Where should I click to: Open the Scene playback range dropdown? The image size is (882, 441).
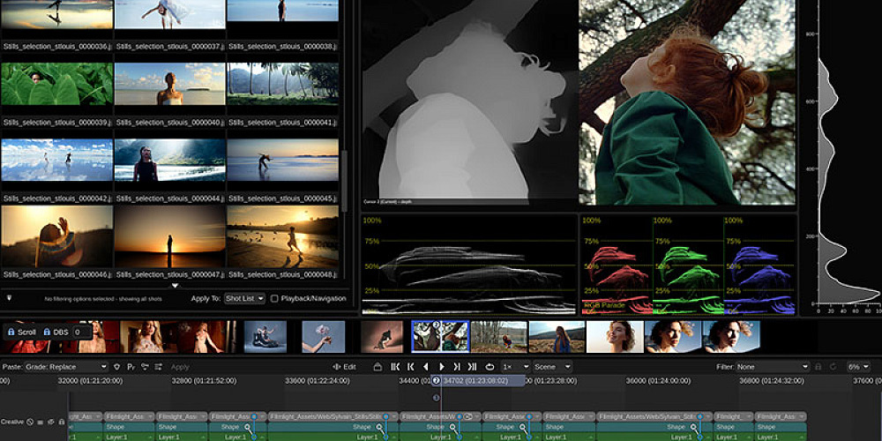(x=552, y=367)
